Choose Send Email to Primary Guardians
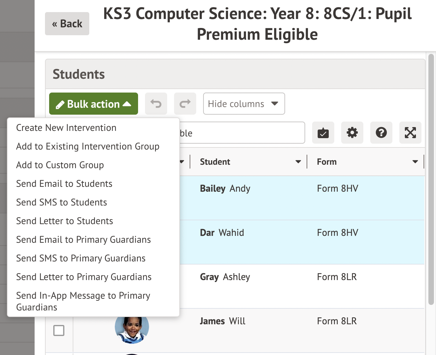436x355 pixels. pos(83,240)
